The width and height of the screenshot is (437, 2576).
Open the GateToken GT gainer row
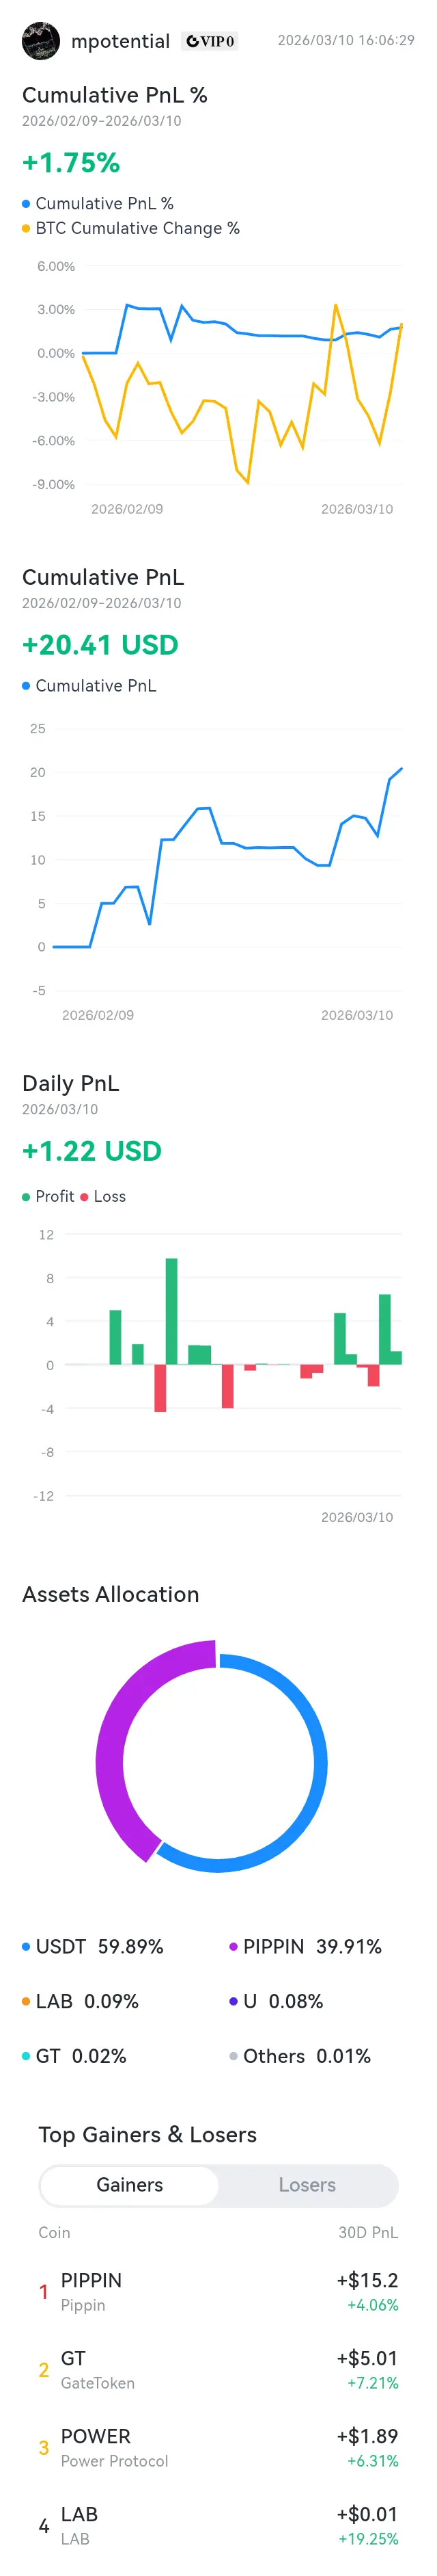[218, 2370]
